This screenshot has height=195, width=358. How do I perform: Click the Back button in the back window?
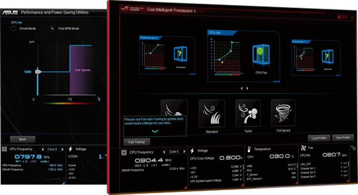[x=22, y=139]
